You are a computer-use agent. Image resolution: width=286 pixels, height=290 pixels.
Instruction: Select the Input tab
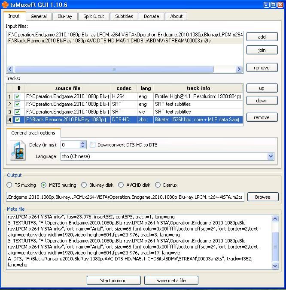[x=14, y=16]
